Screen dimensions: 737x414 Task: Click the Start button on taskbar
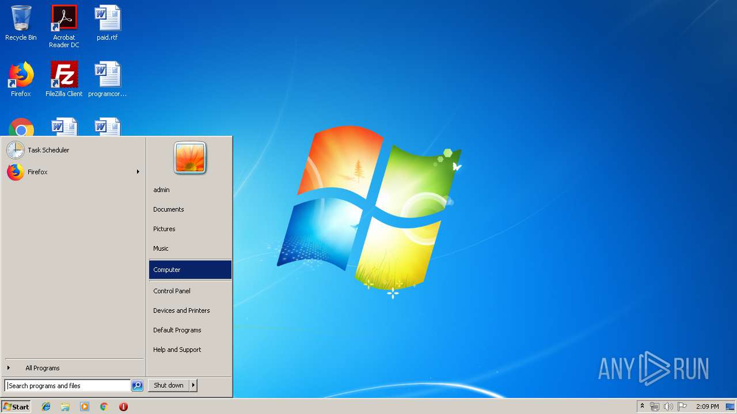pos(16,407)
